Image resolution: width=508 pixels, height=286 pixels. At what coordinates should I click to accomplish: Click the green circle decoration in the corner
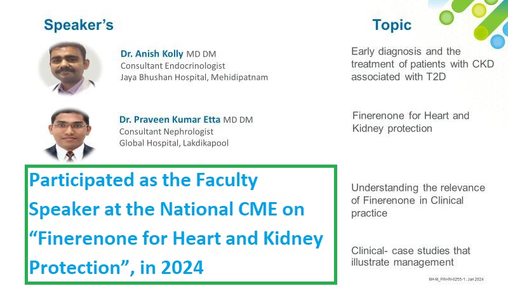(x=446, y=17)
